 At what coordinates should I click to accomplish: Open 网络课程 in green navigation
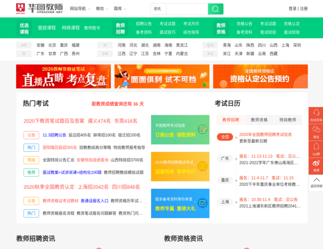coord(71,28)
